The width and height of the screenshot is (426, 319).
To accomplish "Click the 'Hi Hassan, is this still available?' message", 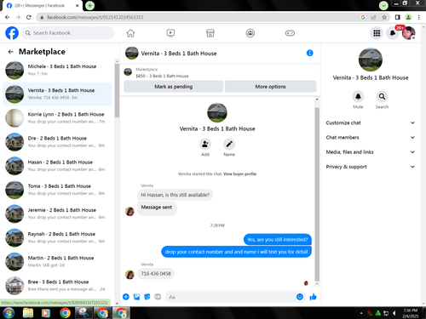I will point(175,195).
